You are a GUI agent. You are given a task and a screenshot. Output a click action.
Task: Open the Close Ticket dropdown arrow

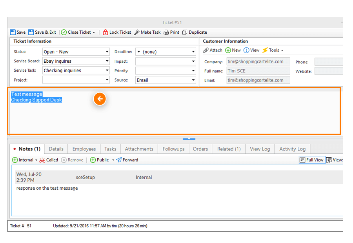[x=94, y=33]
